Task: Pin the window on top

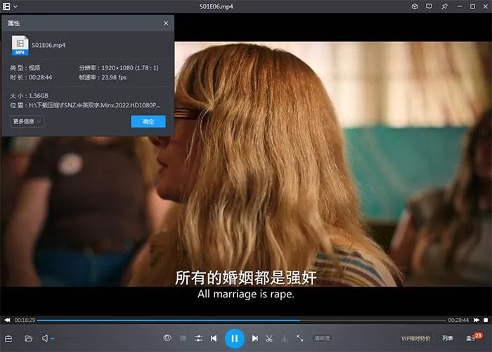Action: point(444,6)
